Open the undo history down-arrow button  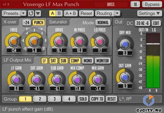38,13
